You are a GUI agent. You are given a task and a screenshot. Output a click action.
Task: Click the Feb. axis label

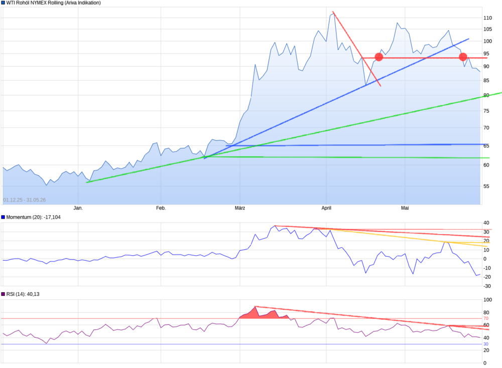pos(161,208)
